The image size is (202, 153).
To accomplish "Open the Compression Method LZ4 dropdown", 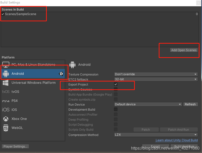I will 156,135.
